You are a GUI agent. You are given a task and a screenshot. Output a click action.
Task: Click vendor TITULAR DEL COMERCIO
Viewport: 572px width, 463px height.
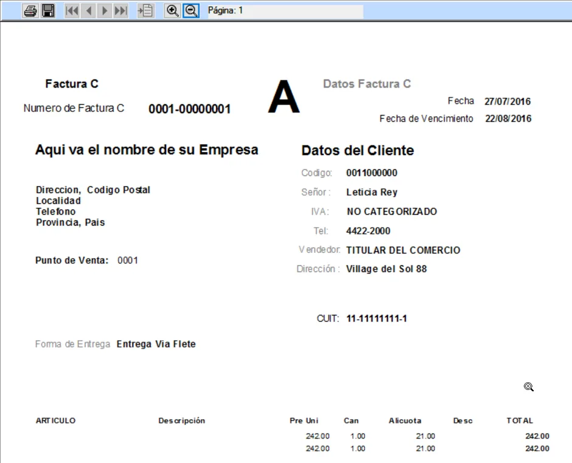403,250
